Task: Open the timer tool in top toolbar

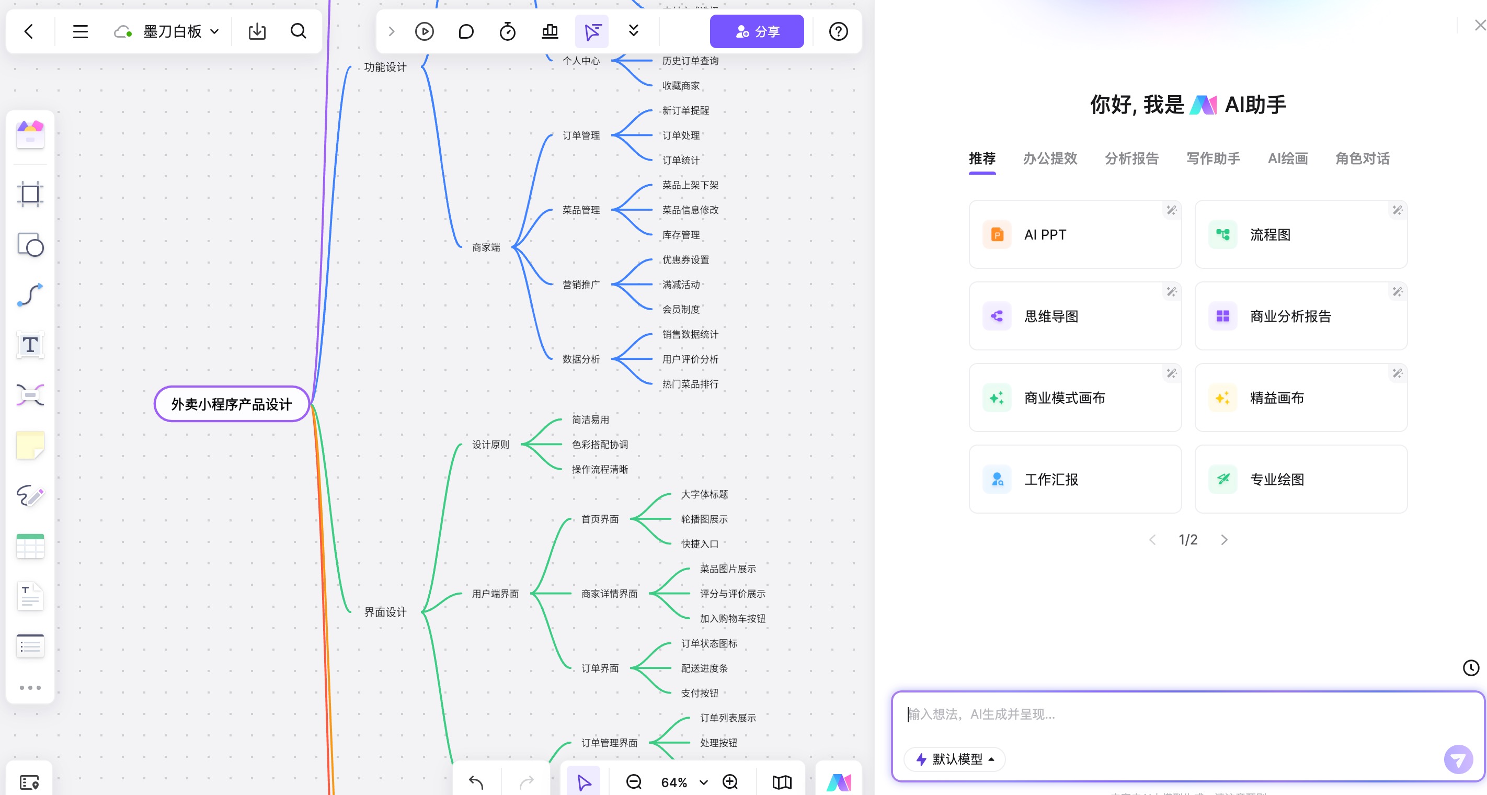Action: [507, 31]
